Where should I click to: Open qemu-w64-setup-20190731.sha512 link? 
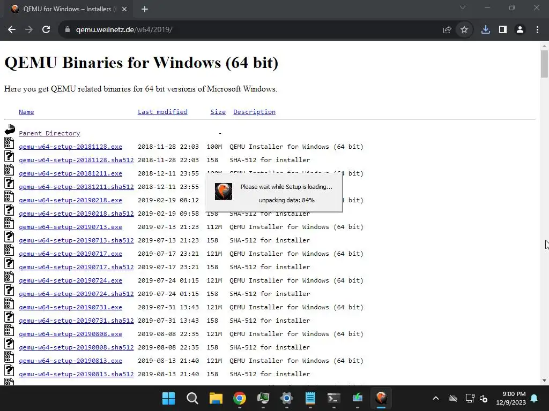coord(76,321)
